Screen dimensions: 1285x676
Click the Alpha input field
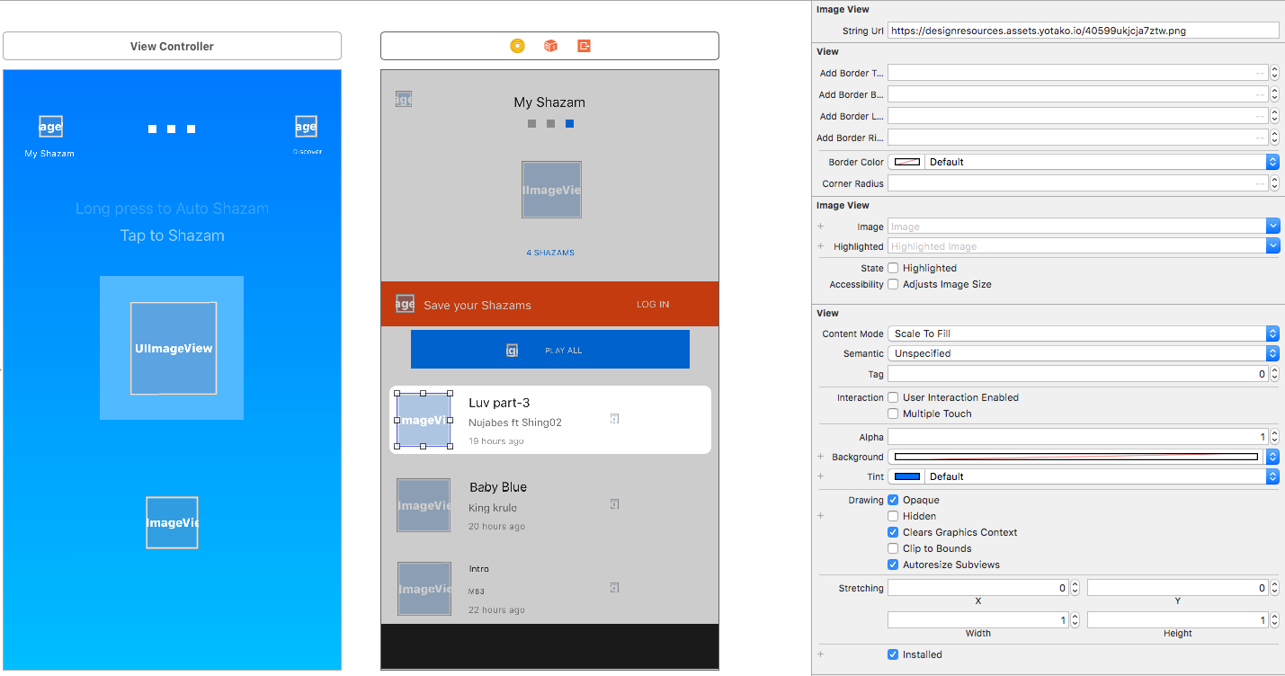pyautogui.click(x=1078, y=437)
